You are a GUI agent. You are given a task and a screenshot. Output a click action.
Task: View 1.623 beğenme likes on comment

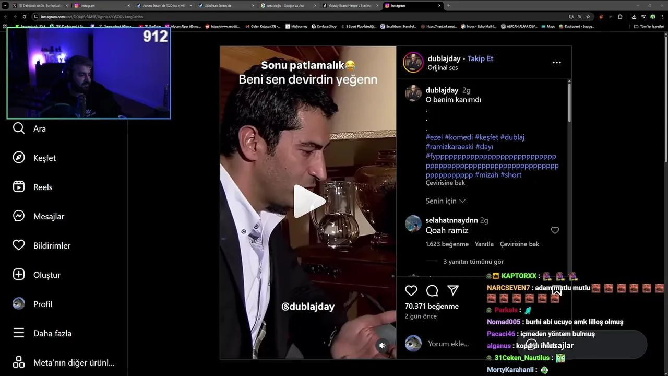point(447,244)
